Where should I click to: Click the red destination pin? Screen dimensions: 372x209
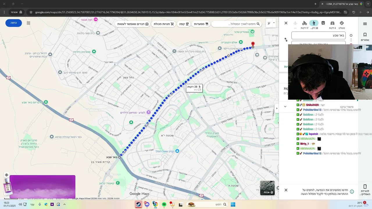tap(253, 44)
